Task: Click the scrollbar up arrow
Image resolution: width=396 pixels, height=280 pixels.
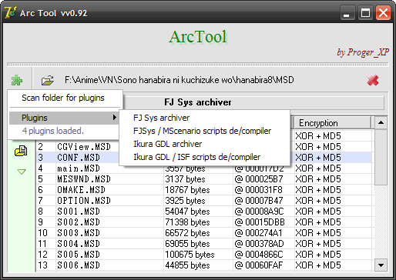Action: click(381, 122)
